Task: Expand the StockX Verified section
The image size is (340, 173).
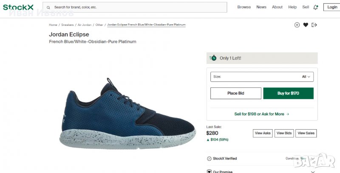Action: coord(313,159)
